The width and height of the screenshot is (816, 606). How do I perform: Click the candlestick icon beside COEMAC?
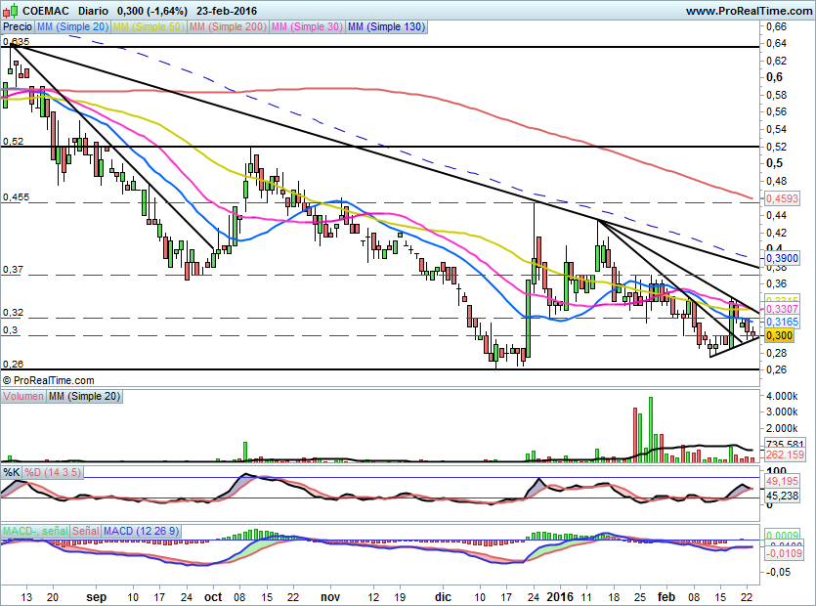(x=11, y=11)
